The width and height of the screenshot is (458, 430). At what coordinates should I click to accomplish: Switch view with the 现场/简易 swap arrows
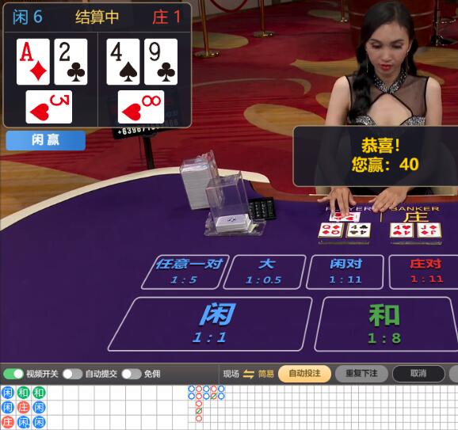click(248, 374)
